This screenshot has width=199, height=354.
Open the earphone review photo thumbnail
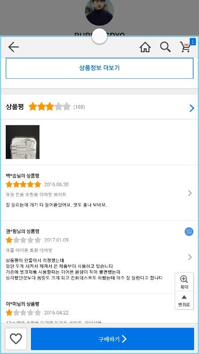coord(23,142)
